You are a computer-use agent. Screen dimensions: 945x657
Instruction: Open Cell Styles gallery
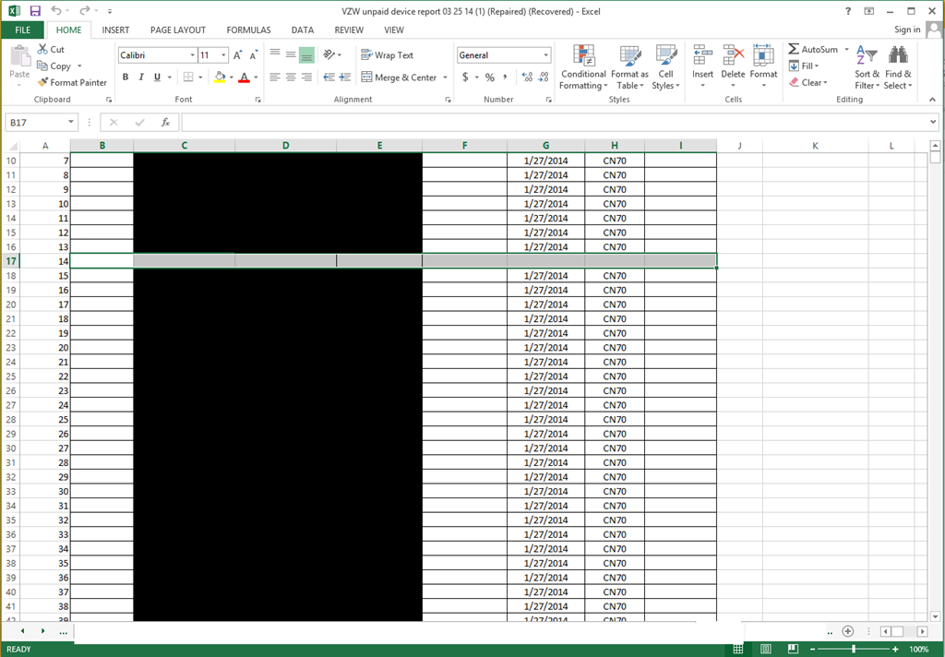pos(666,67)
